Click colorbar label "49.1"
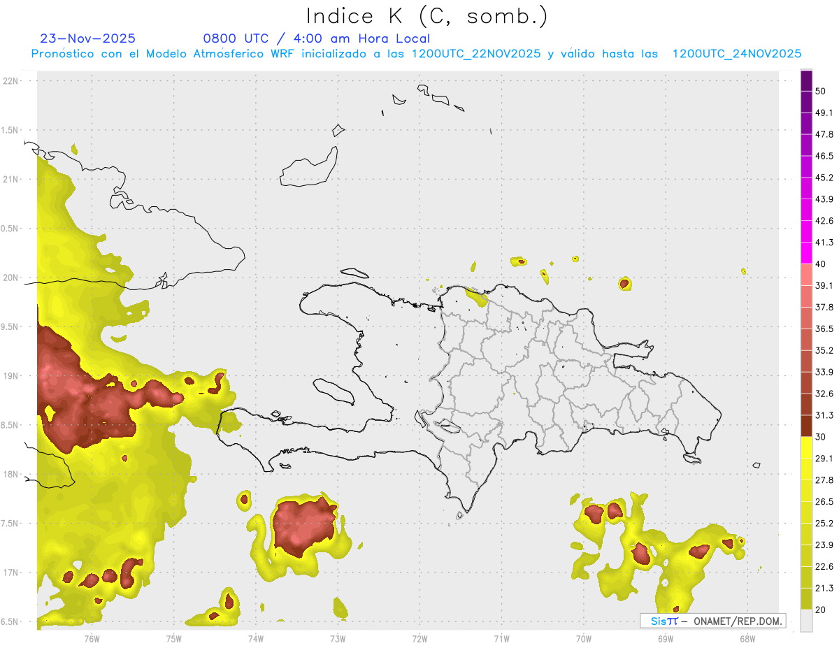This screenshot has height=648, width=839. coord(824,113)
